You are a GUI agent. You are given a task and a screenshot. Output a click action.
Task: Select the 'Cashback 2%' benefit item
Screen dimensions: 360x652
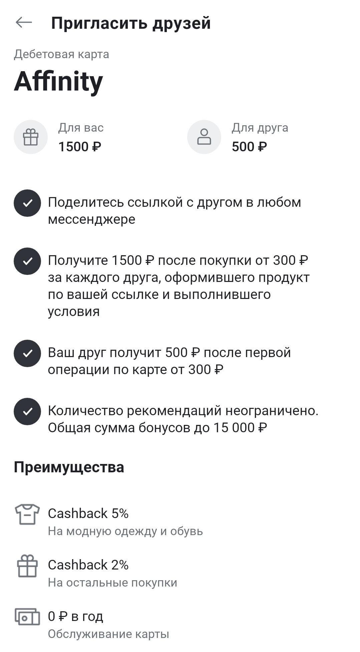tap(88, 565)
